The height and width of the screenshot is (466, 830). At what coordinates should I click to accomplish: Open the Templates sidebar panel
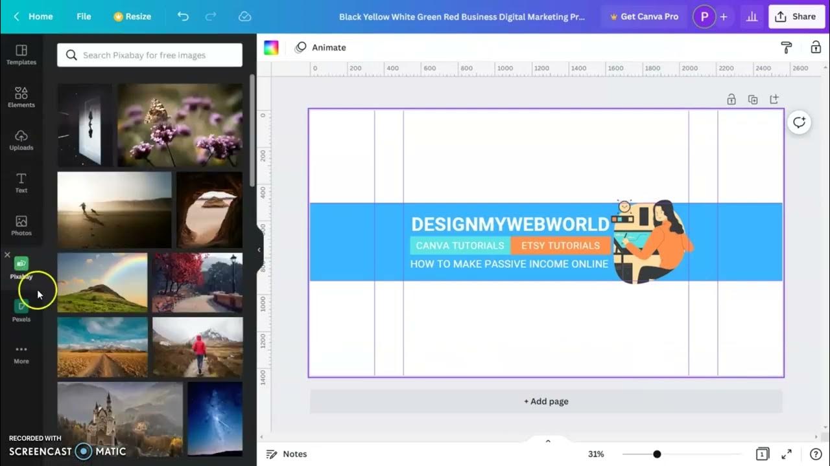pos(21,55)
